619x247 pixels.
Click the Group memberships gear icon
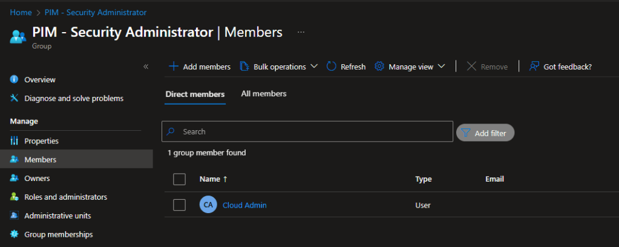coord(15,234)
